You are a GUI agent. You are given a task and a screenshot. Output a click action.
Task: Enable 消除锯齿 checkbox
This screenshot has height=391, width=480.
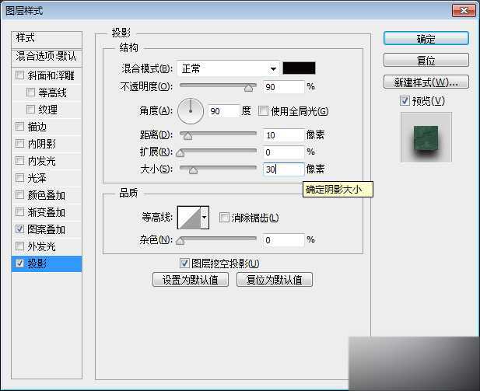pos(224,218)
